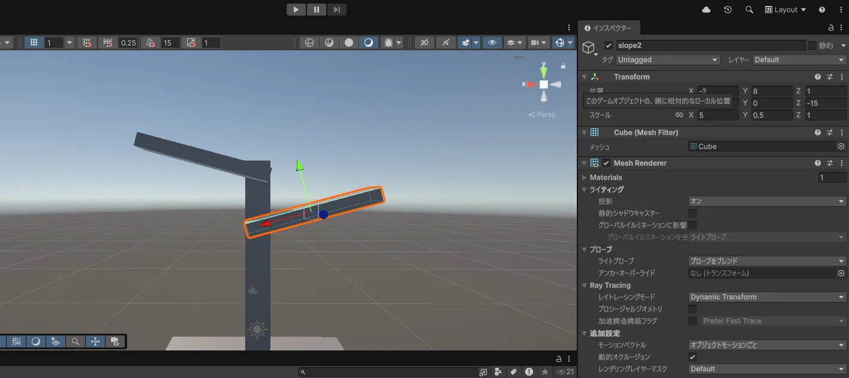The height and width of the screenshot is (378, 849).
Task: Expand the Materials section
Action: (585, 177)
